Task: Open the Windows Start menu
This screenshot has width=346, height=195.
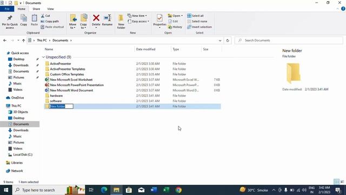Action: pyautogui.click(x=6, y=190)
